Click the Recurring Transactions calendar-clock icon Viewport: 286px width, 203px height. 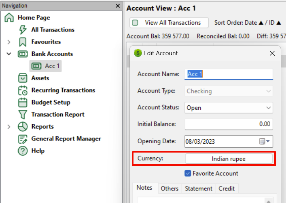click(23, 90)
